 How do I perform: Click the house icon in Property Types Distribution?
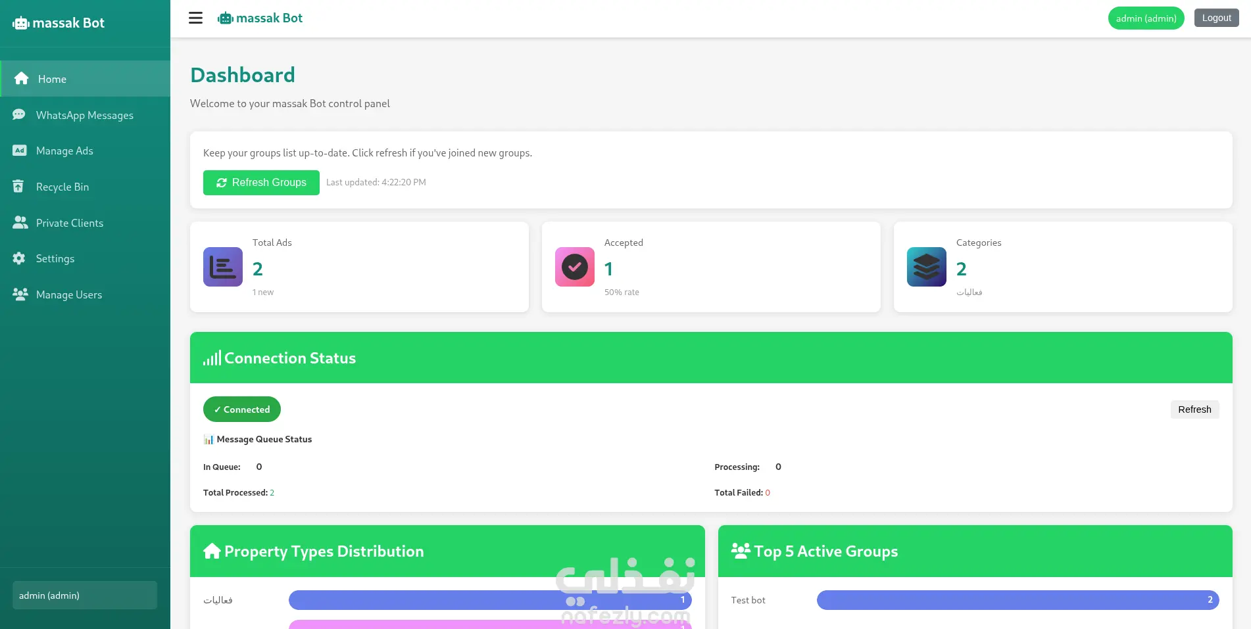point(212,551)
